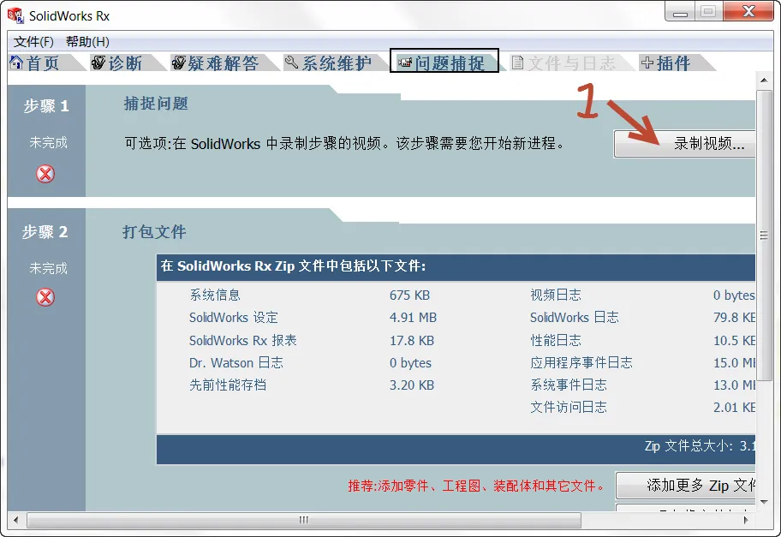Click the 675 KB size value
Image resolution: width=781 pixels, height=537 pixels.
409,295
